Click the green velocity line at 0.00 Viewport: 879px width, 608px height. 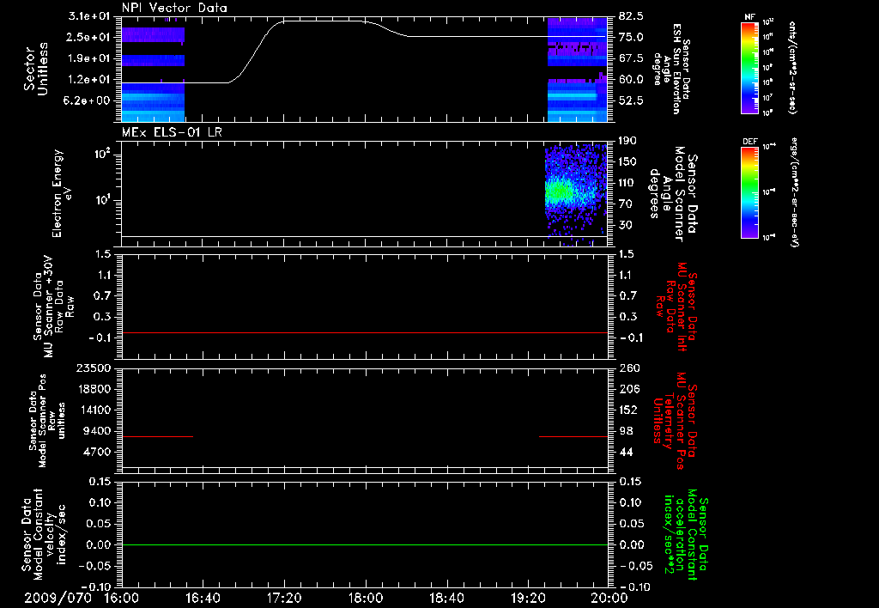pos(365,544)
